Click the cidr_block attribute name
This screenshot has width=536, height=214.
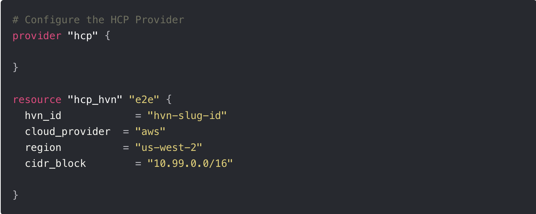click(55, 164)
